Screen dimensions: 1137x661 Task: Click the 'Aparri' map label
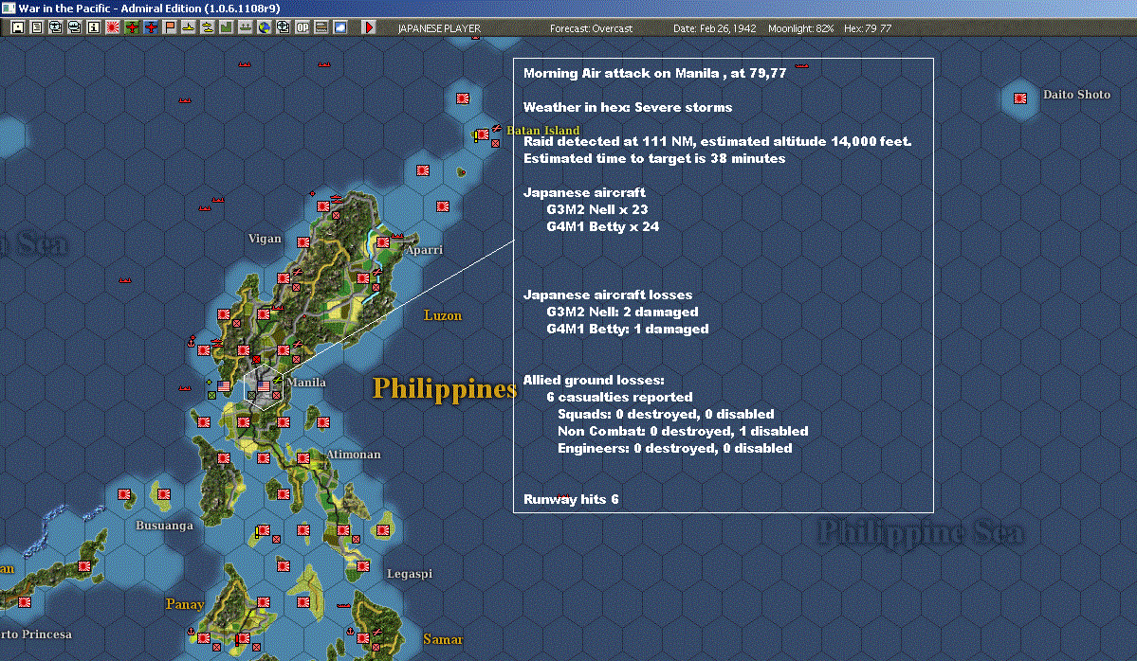424,250
